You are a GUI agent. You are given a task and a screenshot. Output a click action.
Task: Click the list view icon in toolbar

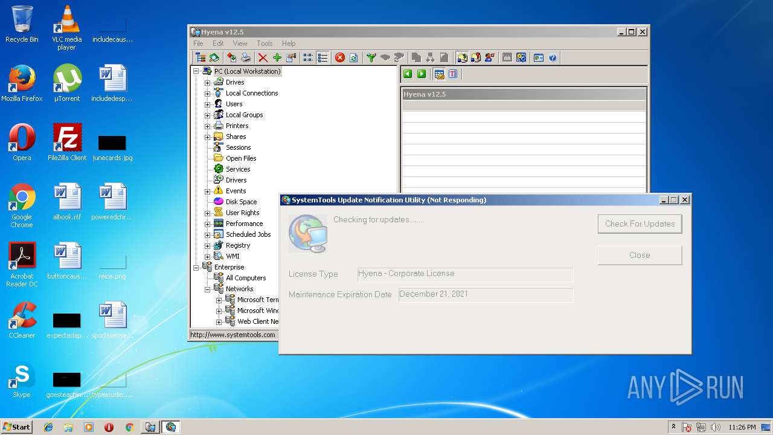coord(322,58)
